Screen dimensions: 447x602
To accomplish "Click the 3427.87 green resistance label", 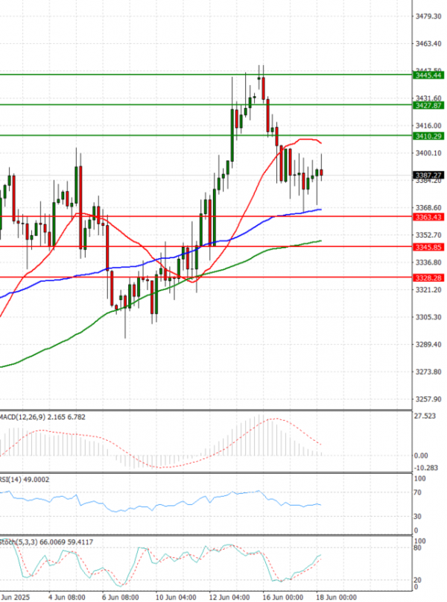I will [x=428, y=106].
